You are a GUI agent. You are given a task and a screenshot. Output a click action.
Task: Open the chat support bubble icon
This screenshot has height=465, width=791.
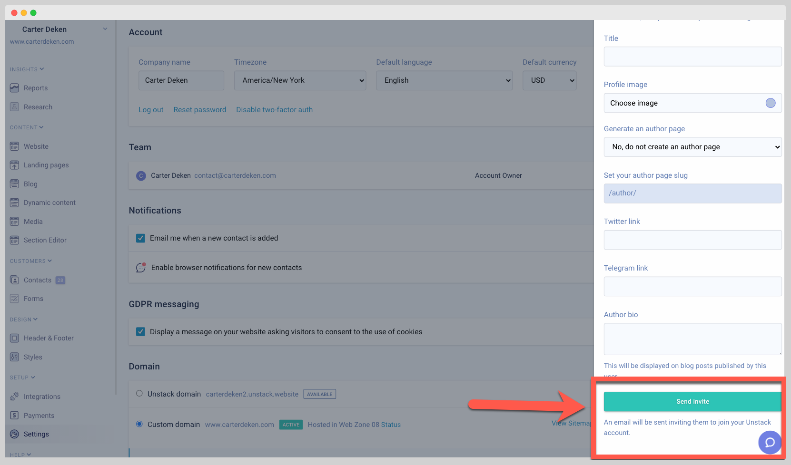pos(770,443)
